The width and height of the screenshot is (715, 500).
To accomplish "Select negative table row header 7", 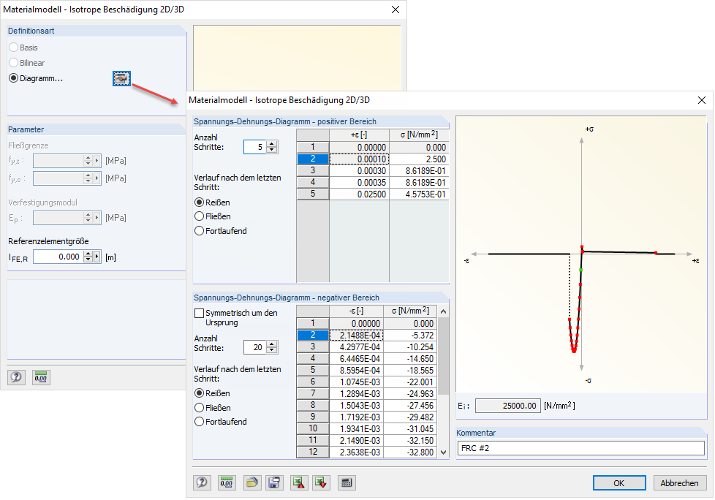I will 313,394.
